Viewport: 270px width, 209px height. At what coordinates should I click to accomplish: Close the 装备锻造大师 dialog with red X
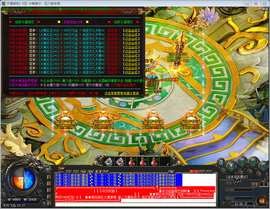point(147,9)
